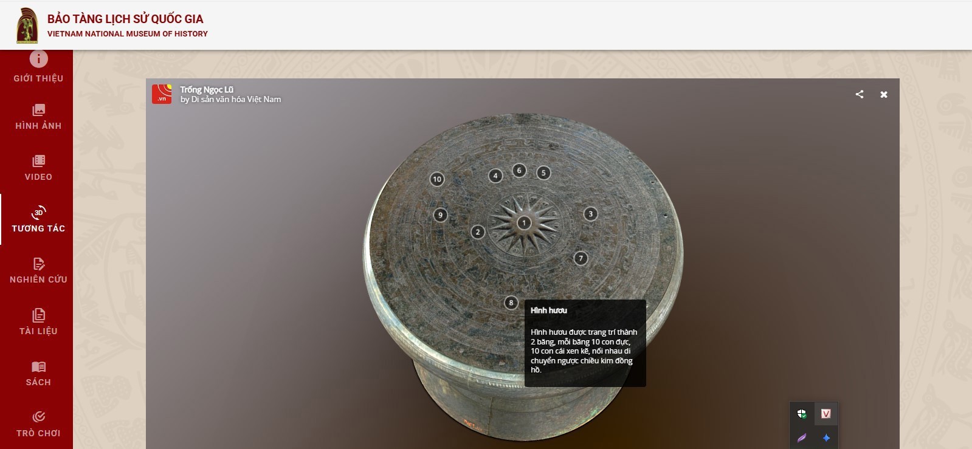Click the Hình hươu annotation description text
Image resolution: width=972 pixels, height=449 pixels.
coord(584,351)
